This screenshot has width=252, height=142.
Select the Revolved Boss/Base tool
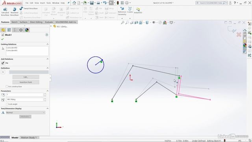coord(15,11)
